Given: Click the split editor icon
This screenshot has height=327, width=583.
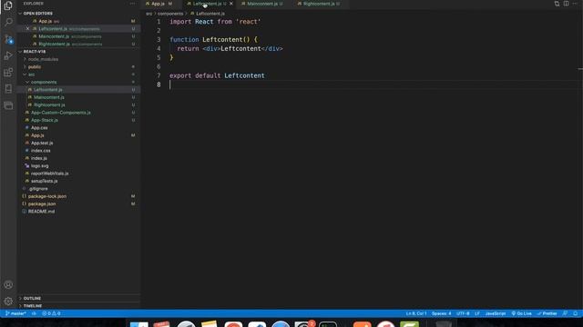Looking at the screenshot, I should [566, 4].
